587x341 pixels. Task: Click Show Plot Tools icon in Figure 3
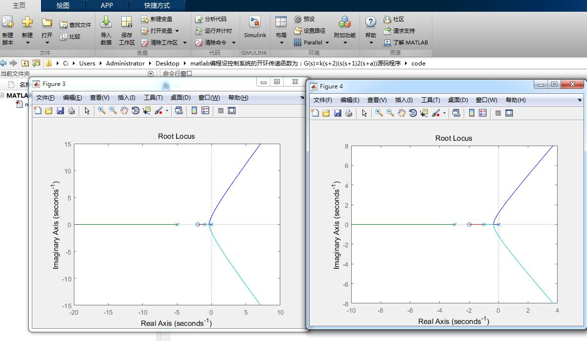coord(232,111)
